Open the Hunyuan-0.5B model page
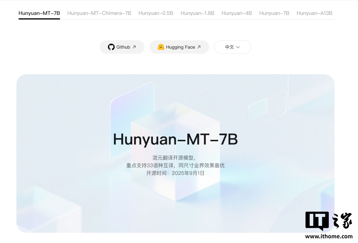This screenshot has height=243, width=358. pyautogui.click(x=156, y=13)
